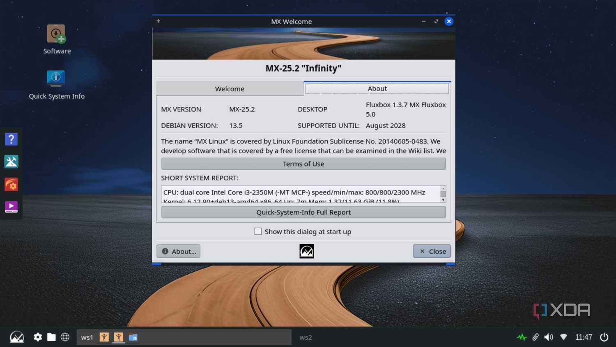Viewport: 616px width, 347px height.
Task: Click inside the short system report text box
Action: (301, 194)
